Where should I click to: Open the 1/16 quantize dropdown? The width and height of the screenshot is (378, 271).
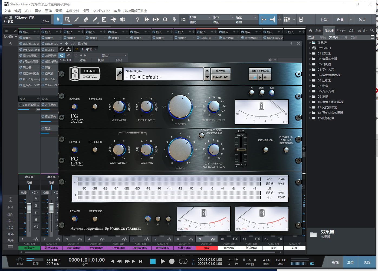click(x=200, y=17)
